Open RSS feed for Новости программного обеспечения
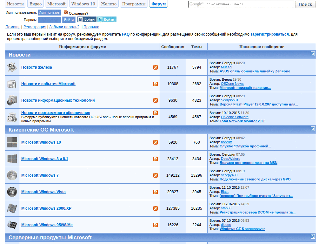Image resolution: width=325 pixels, height=244 pixels. [156, 113]
